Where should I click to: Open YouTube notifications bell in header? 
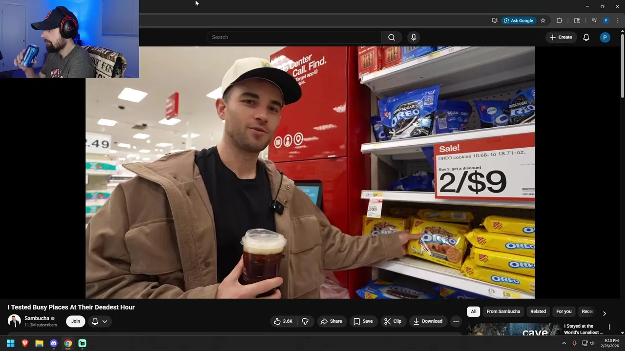[586, 38]
